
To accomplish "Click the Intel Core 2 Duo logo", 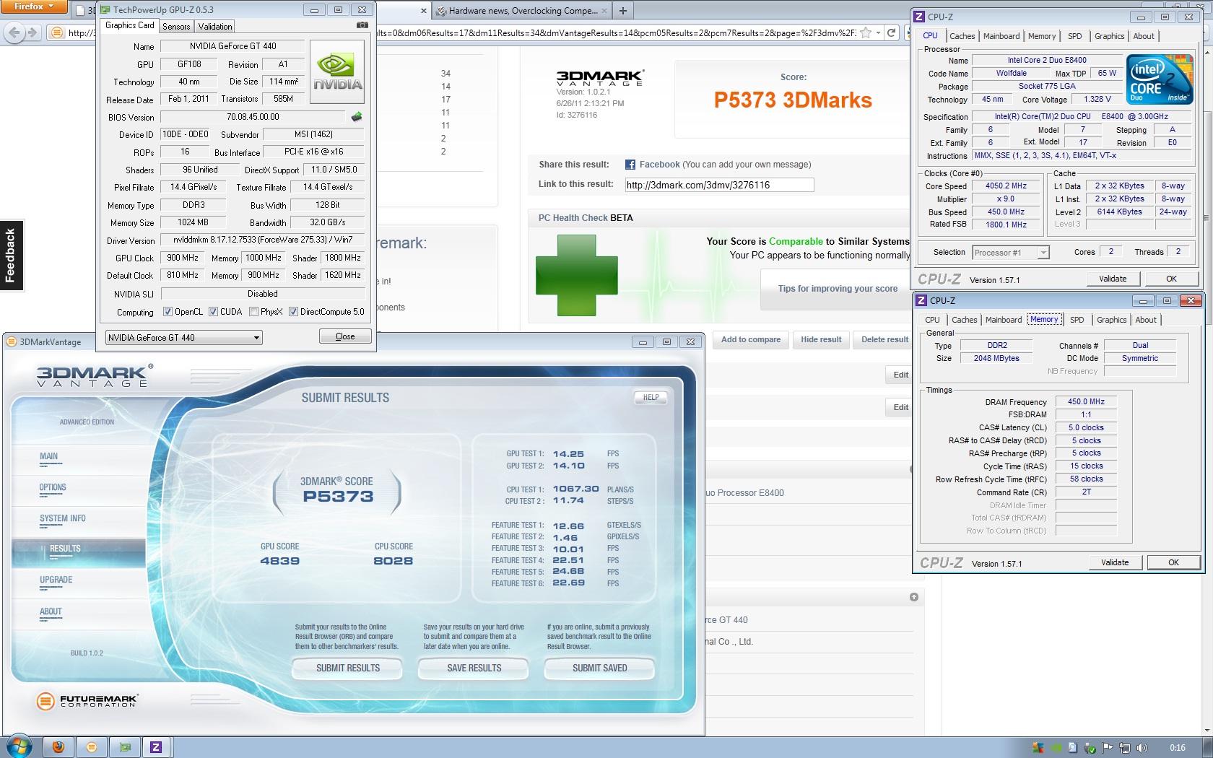I will pyautogui.click(x=1160, y=79).
